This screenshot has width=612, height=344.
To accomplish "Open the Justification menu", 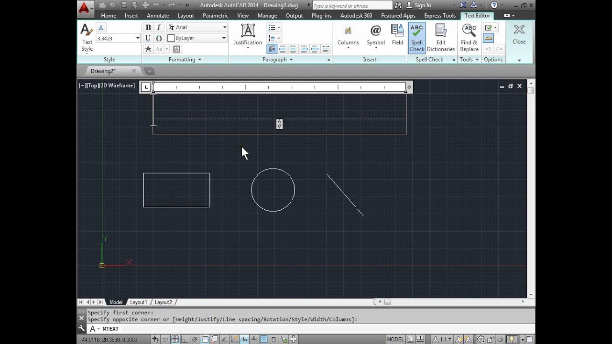I will click(248, 37).
